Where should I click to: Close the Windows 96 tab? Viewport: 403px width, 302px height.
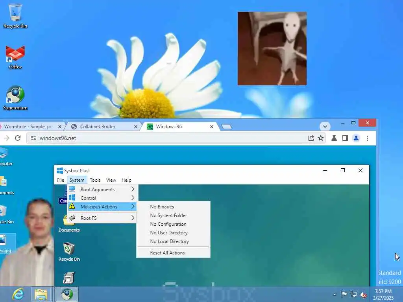[x=211, y=127]
